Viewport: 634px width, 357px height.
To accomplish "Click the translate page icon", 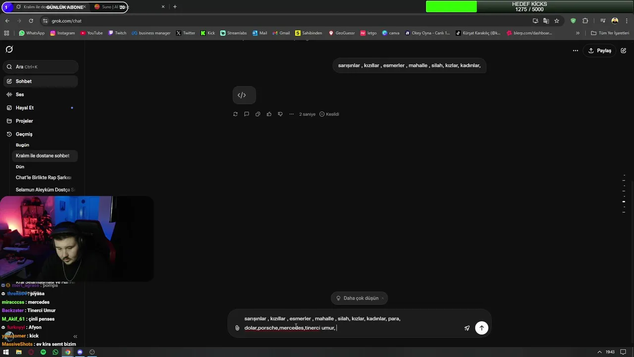I will coord(546,21).
